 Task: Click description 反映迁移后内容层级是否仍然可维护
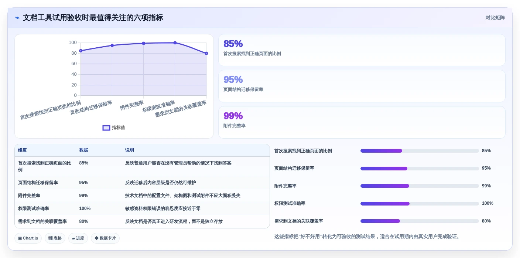161,183
